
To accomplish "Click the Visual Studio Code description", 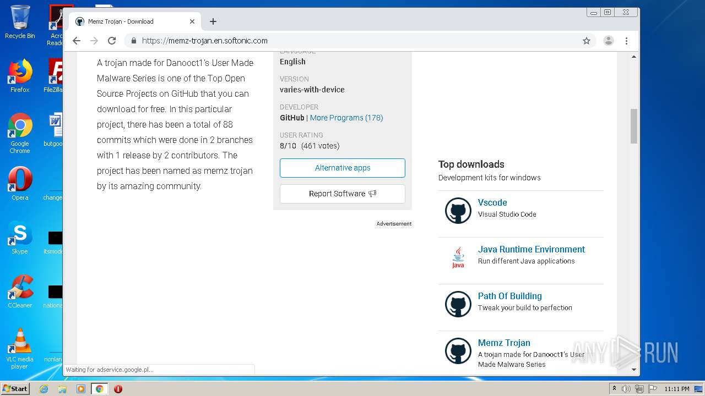I will 507,215.
